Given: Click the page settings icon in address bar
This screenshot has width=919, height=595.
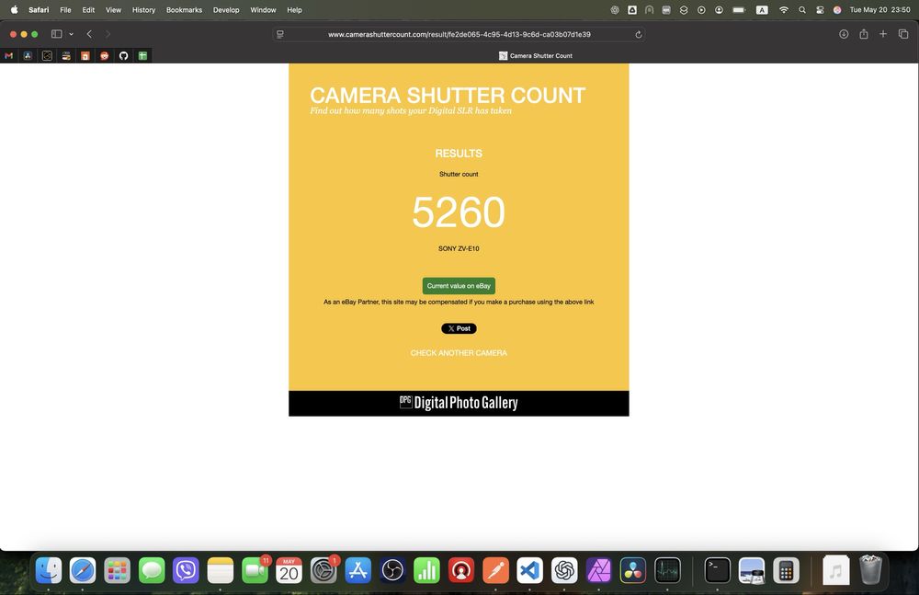Looking at the screenshot, I should pos(280,35).
